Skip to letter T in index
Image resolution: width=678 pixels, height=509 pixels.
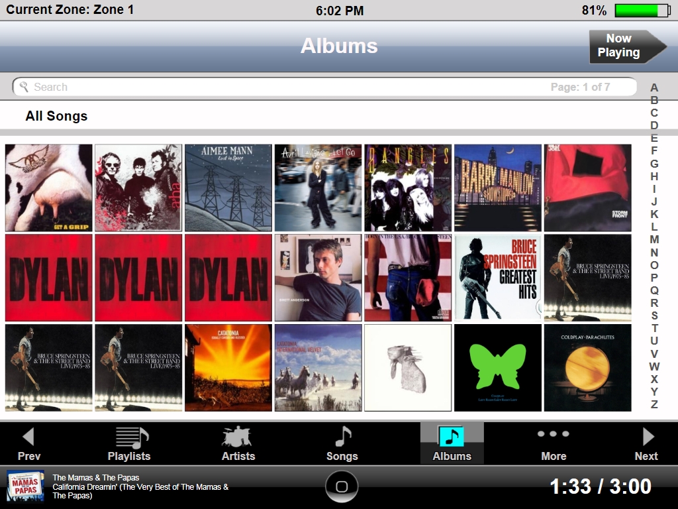654,328
